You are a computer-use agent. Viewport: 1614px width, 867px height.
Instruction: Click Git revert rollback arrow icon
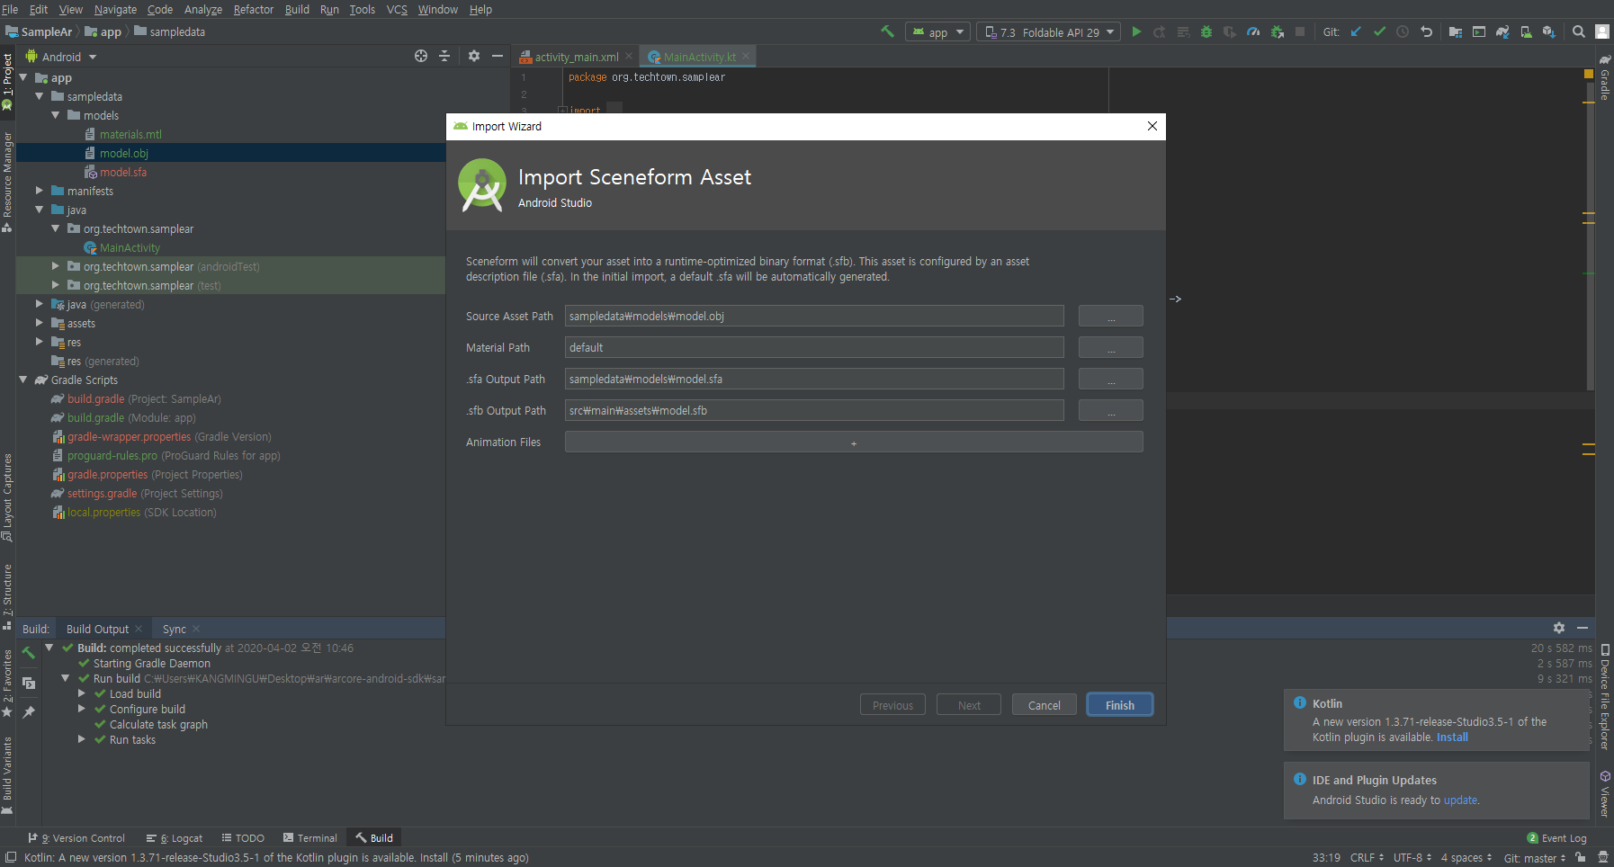1426,31
